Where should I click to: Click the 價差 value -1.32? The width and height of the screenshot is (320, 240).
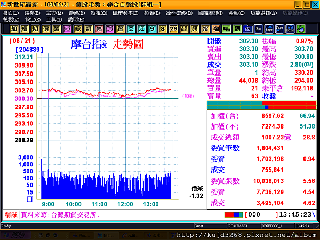click(x=196, y=196)
